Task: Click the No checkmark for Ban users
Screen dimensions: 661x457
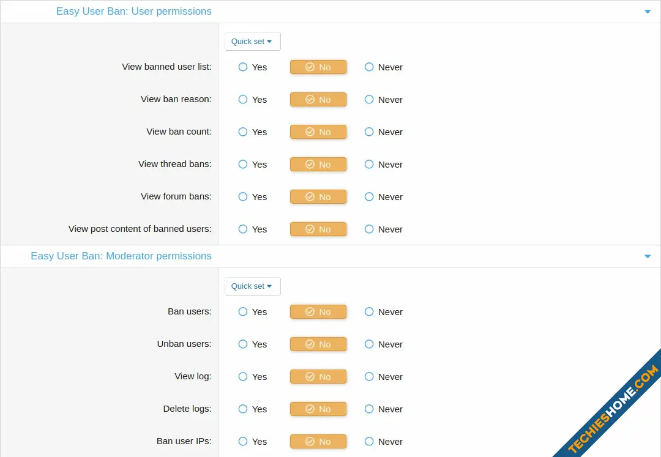Action: (x=310, y=311)
